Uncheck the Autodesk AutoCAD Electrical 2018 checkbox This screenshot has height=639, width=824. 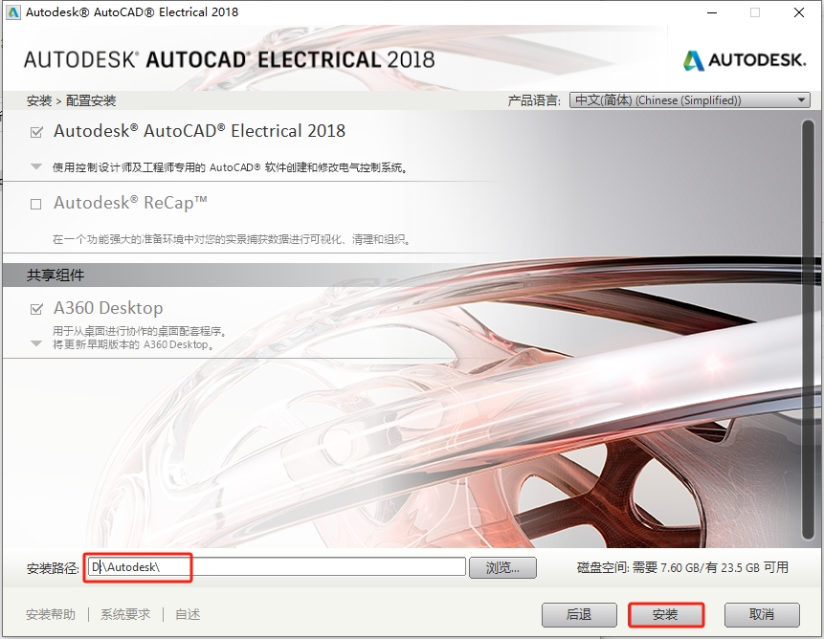tap(36, 132)
